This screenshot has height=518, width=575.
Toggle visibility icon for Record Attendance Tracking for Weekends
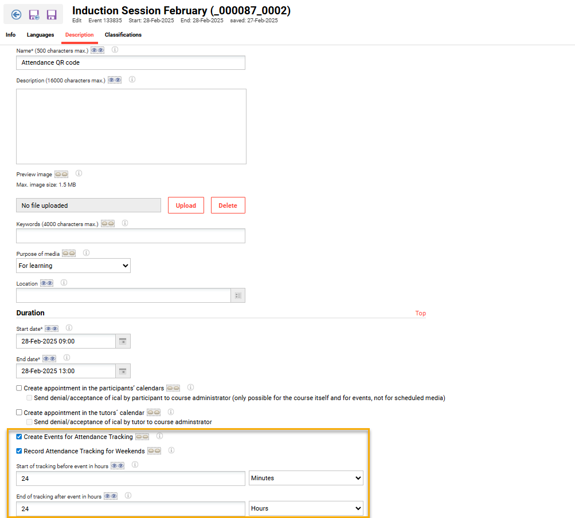tap(154, 451)
